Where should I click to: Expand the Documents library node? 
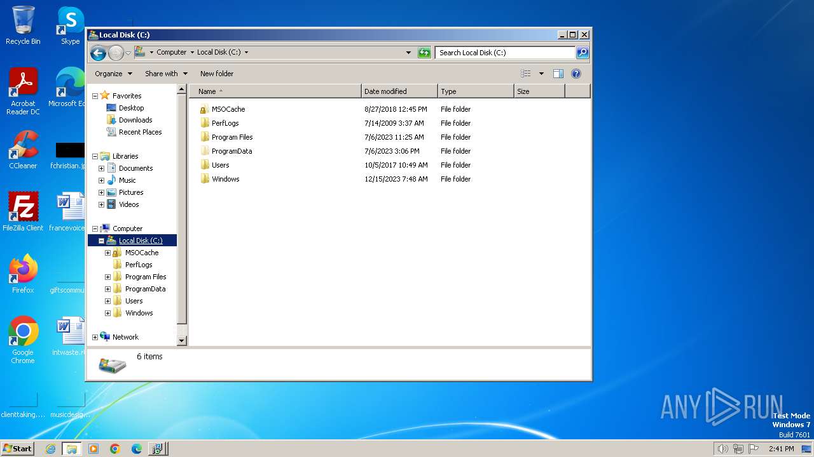click(x=101, y=168)
